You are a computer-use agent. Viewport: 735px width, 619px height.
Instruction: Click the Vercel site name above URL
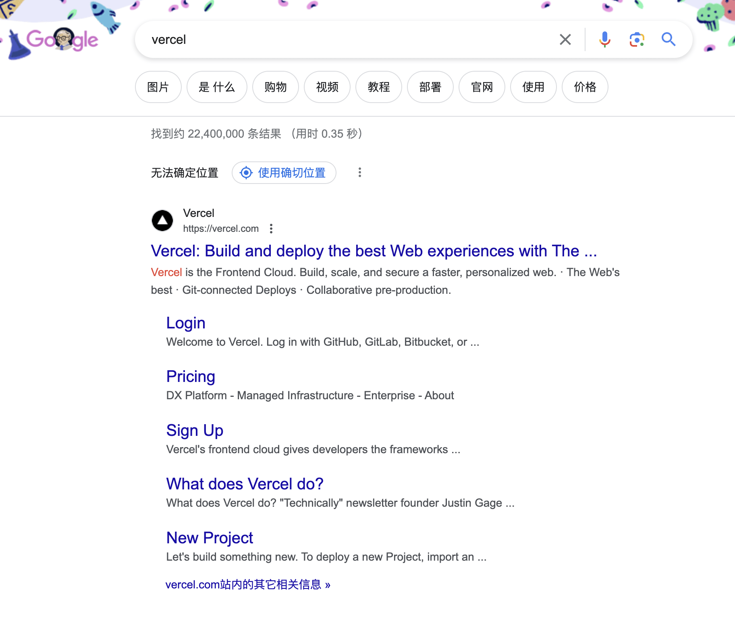[x=199, y=213]
